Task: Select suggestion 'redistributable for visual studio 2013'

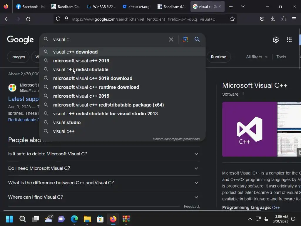Action: (122, 114)
